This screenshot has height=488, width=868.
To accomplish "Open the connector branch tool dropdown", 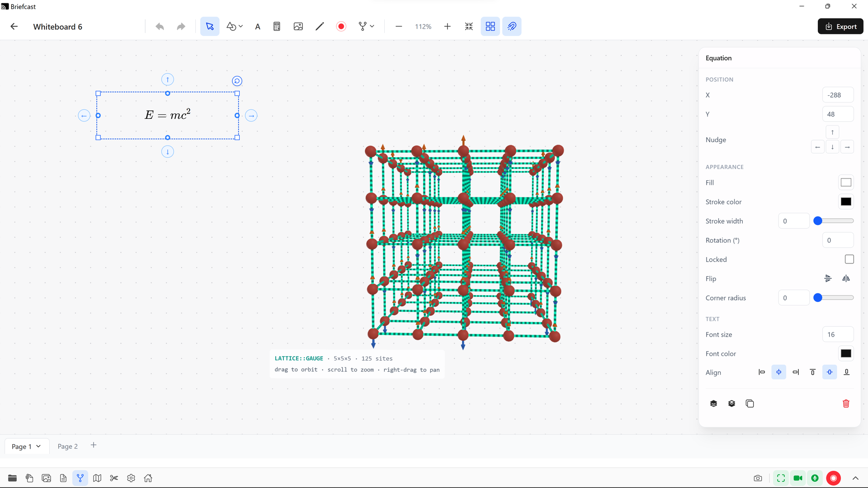I will point(366,27).
